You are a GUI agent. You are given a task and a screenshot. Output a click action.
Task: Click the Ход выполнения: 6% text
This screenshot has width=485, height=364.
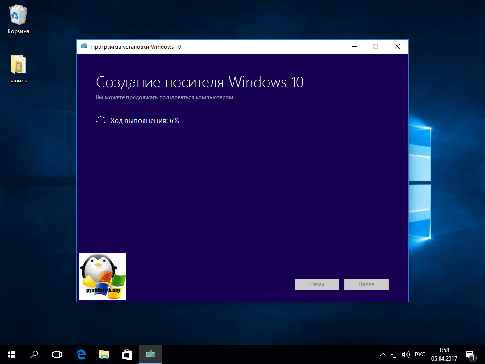coord(145,121)
